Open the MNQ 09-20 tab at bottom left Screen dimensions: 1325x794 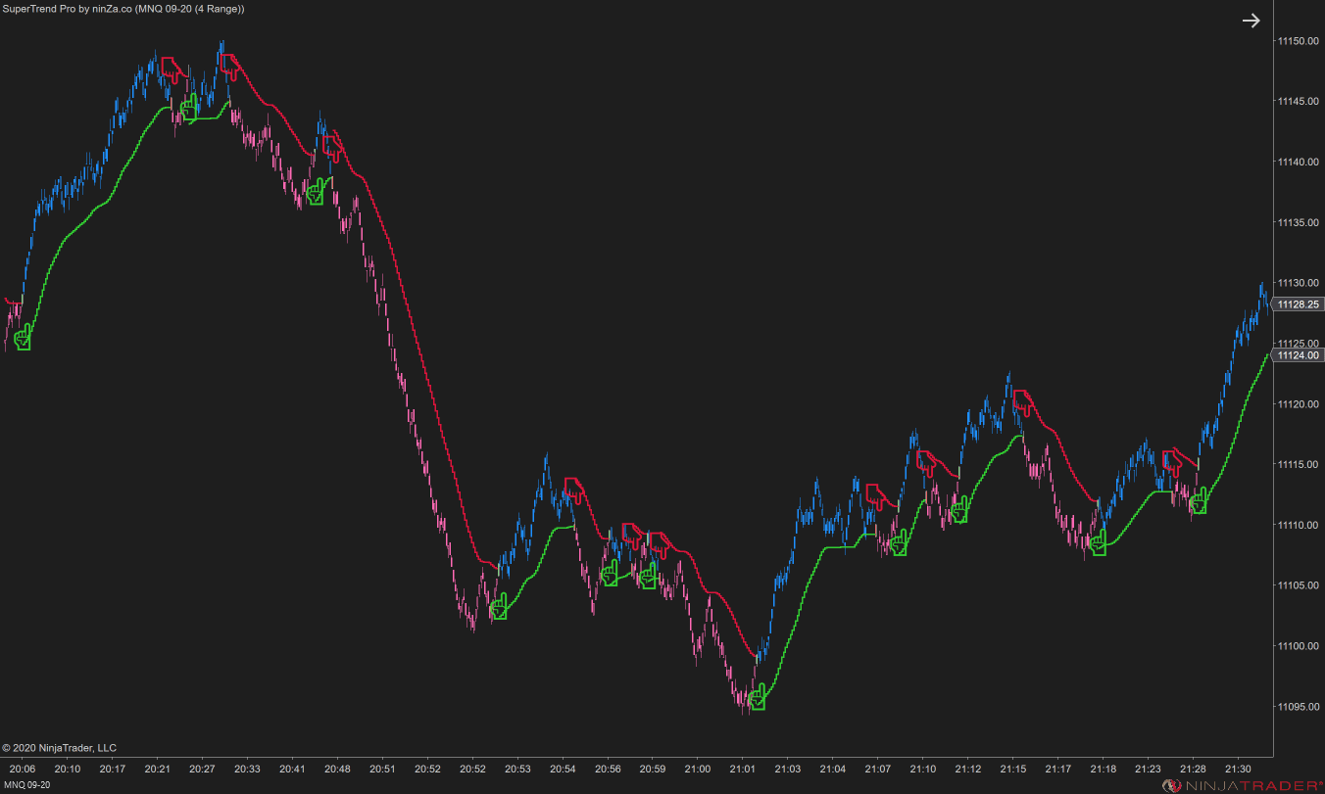(x=26, y=785)
